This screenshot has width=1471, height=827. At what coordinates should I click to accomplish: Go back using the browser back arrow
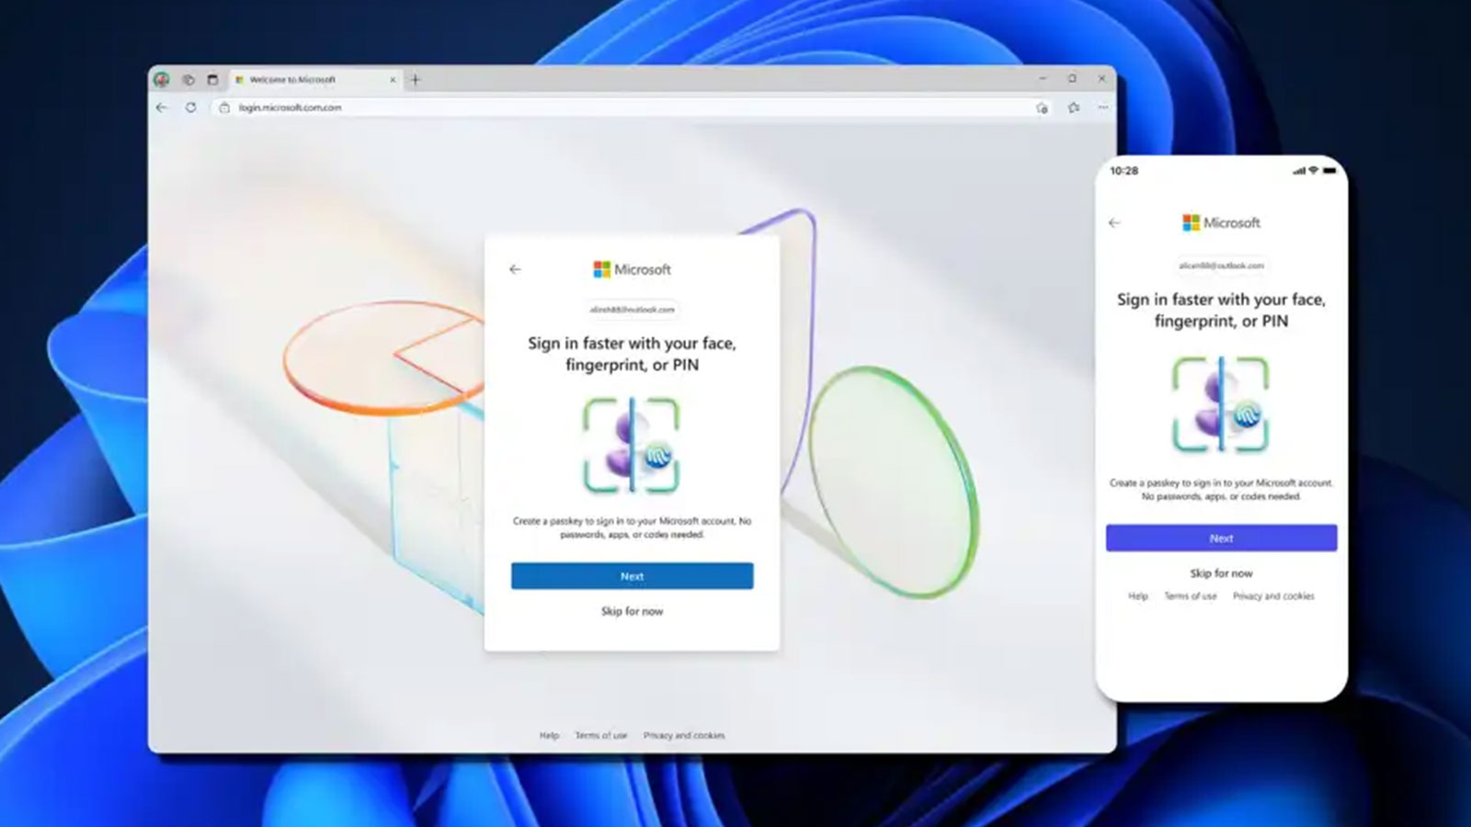tap(163, 108)
